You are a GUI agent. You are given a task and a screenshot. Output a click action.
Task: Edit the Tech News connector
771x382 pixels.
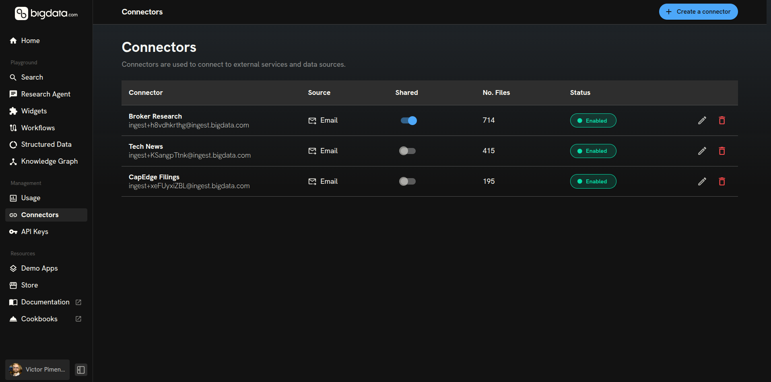(702, 151)
